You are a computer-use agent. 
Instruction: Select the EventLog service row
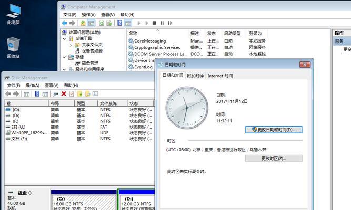141,67
